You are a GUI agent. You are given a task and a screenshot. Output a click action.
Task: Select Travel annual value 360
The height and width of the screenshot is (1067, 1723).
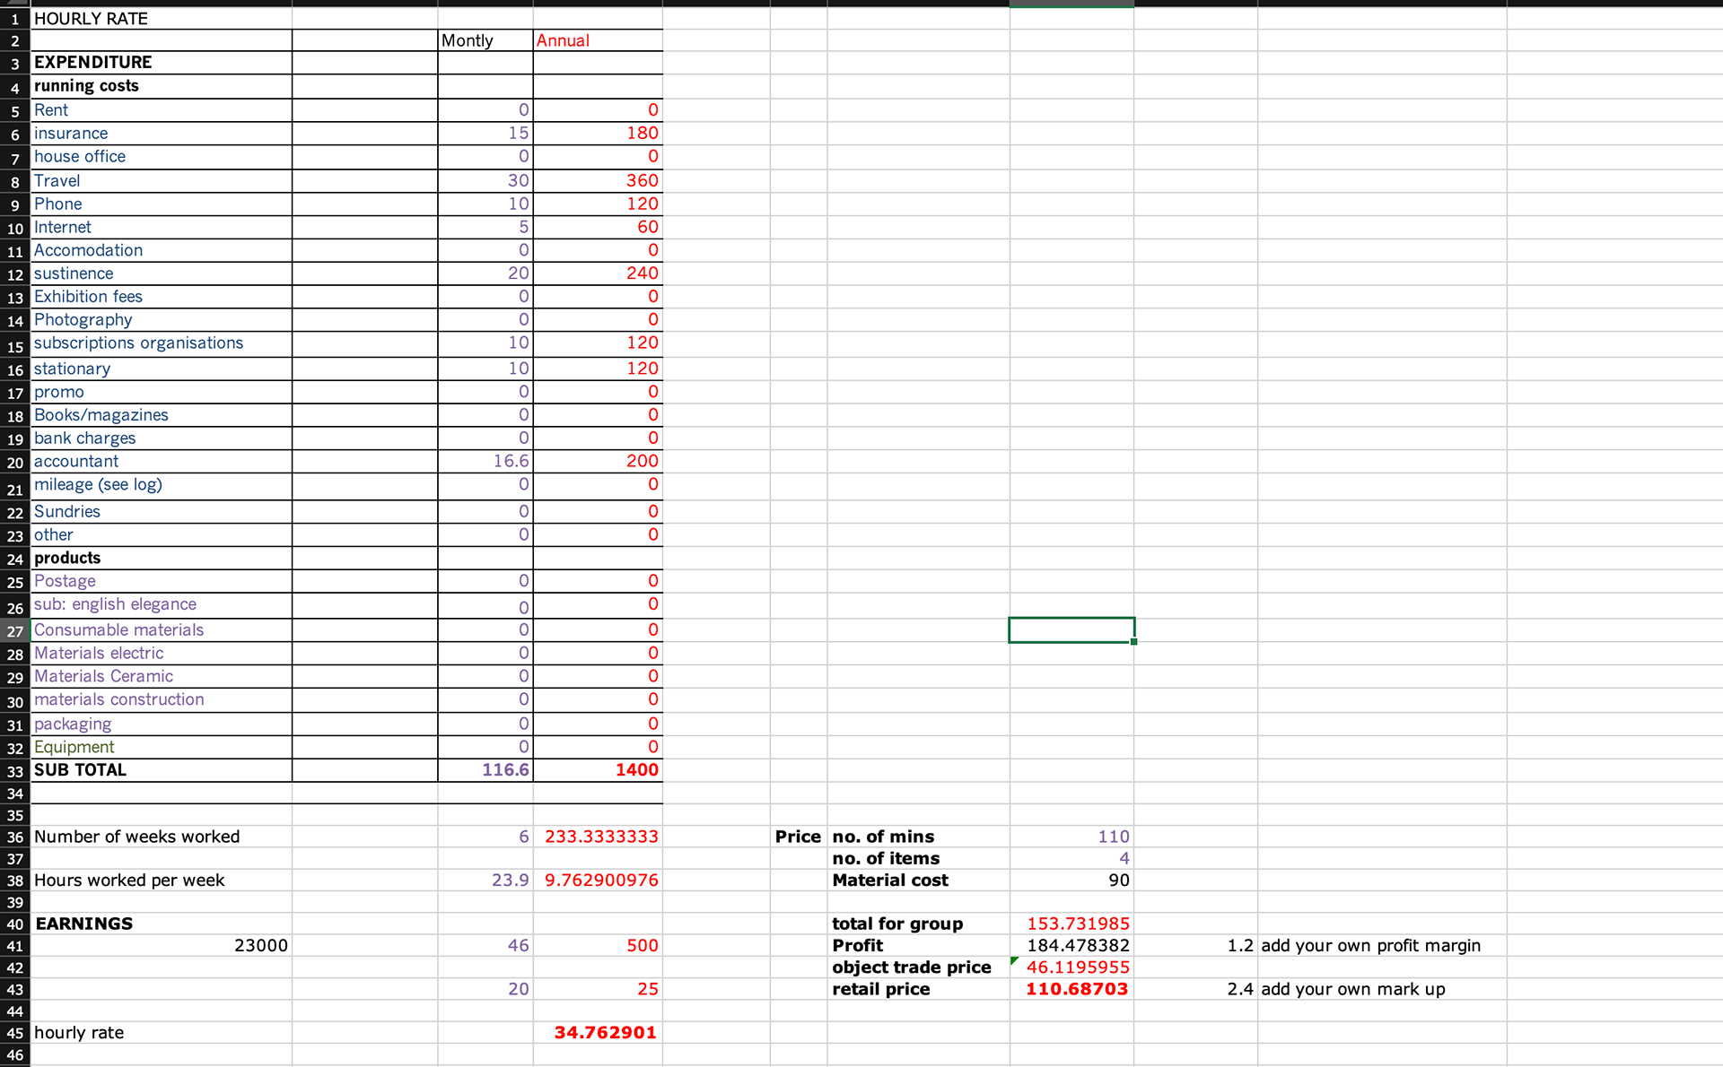(598, 181)
